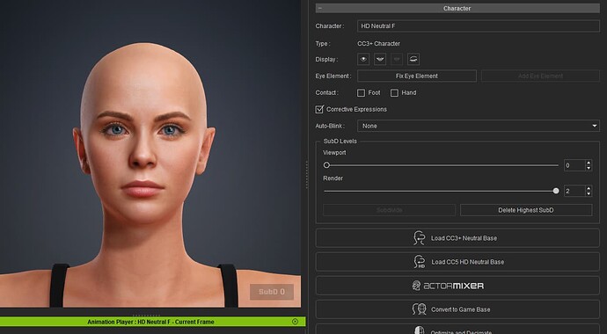This screenshot has height=334, width=607.
Task: Click Convert to Game Base button
Action: coord(457,309)
